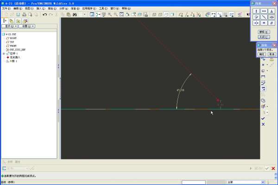The height and width of the screenshot is (185, 278).
Task: Open the dropdown arrow next to use edge tool
Action: point(267,71)
